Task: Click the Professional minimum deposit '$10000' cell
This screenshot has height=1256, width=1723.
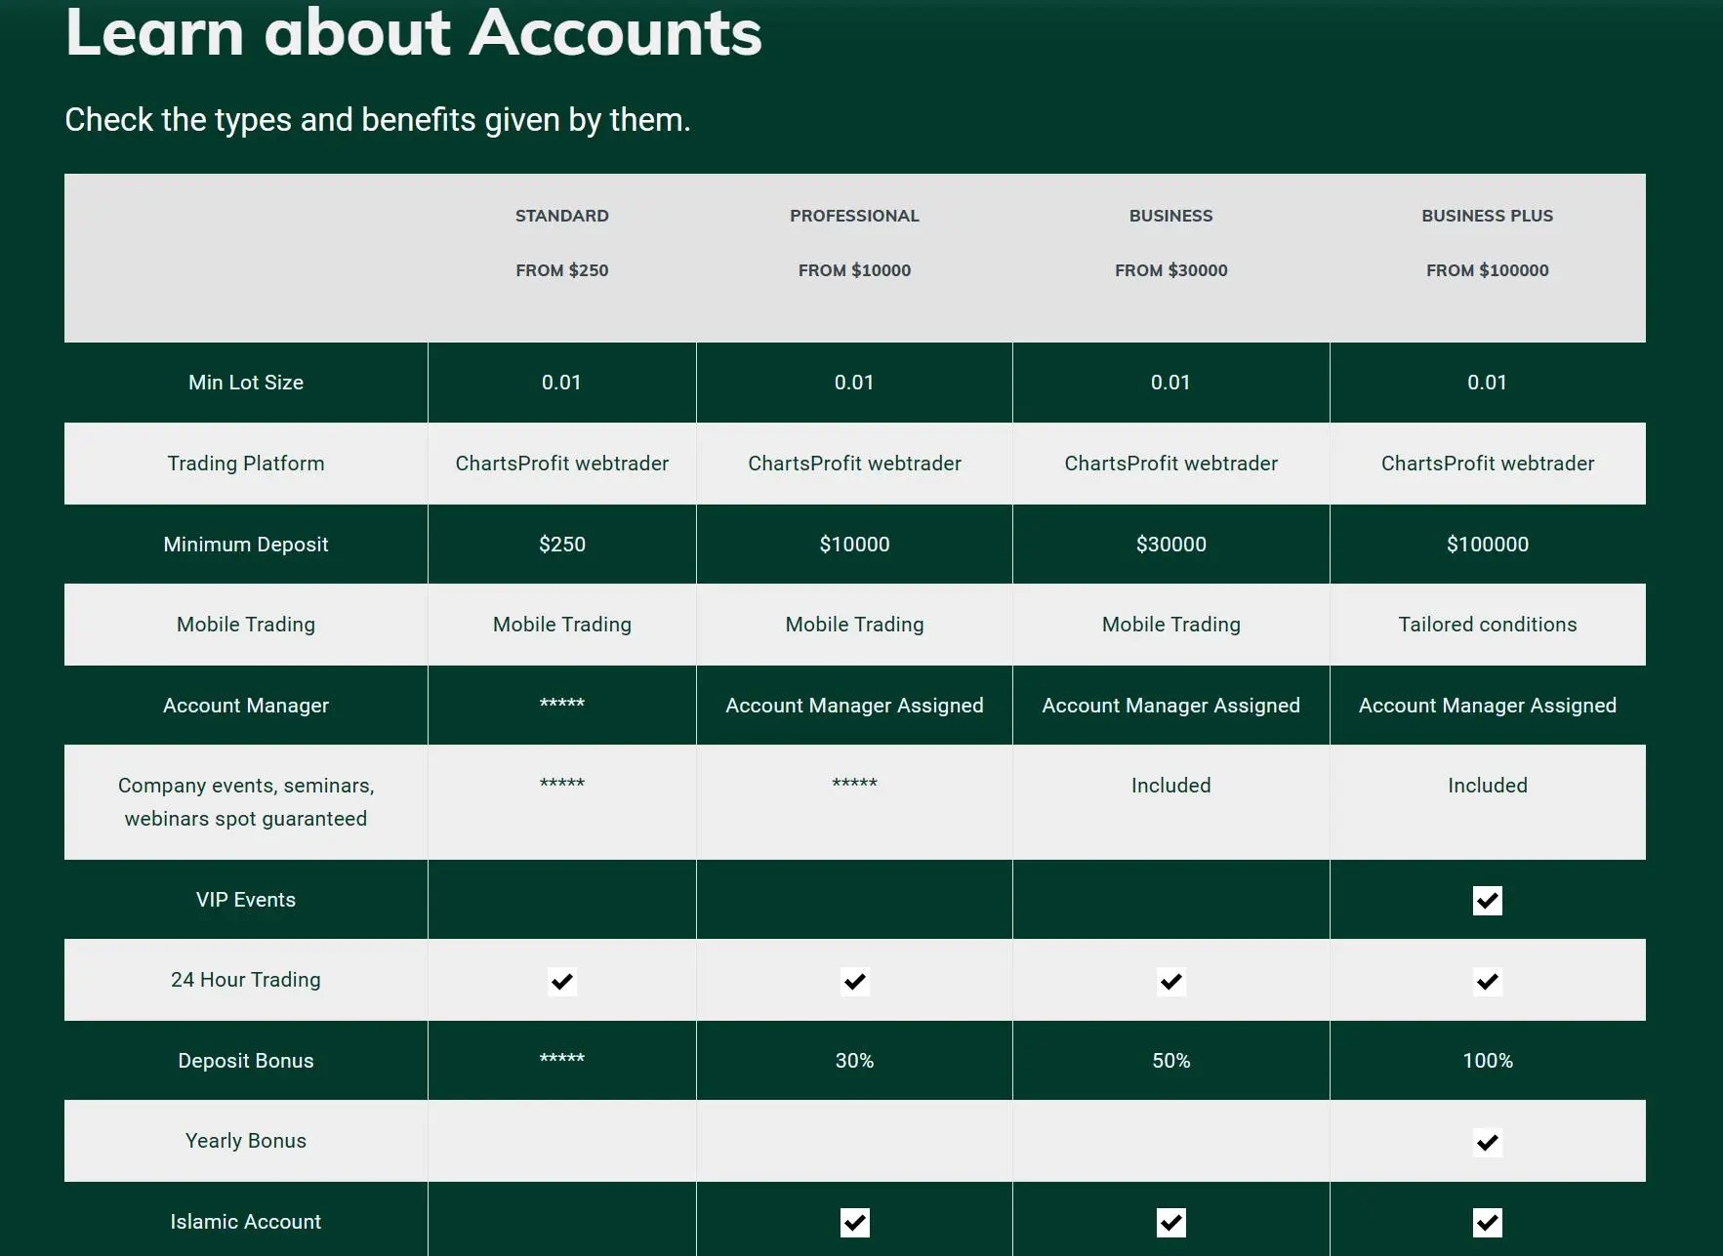Action: click(x=854, y=545)
